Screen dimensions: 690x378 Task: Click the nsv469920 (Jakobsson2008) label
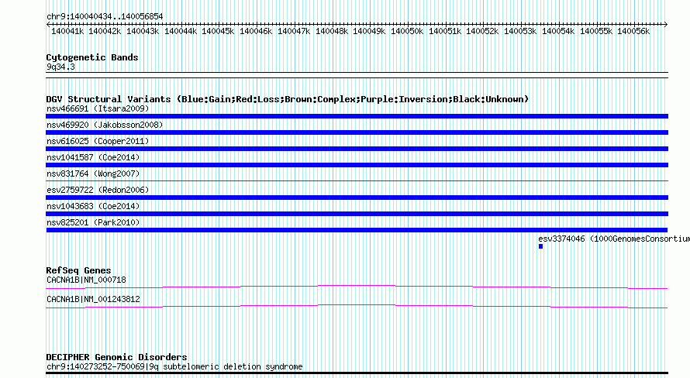click(x=105, y=125)
